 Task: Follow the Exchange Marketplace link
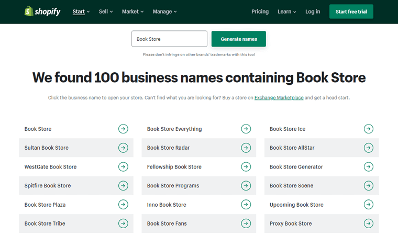coord(279,98)
